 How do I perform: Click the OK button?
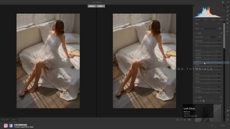pyautogui.click(x=212, y=125)
